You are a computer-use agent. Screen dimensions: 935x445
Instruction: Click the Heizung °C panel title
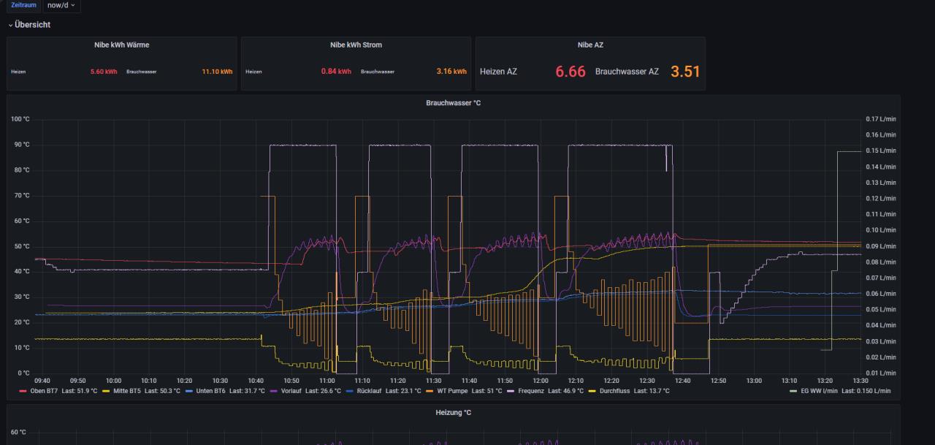click(x=453, y=413)
